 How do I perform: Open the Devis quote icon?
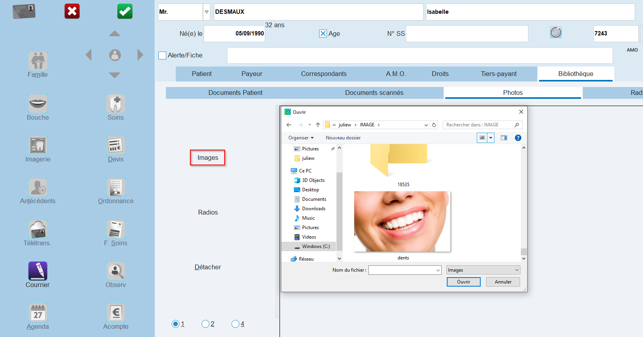116,145
